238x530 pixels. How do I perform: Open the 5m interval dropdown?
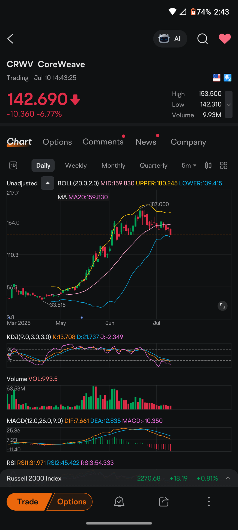(189, 166)
